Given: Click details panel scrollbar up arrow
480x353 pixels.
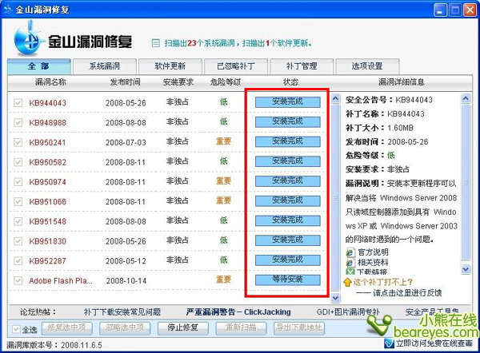Looking at the screenshot, I should click(x=466, y=98).
